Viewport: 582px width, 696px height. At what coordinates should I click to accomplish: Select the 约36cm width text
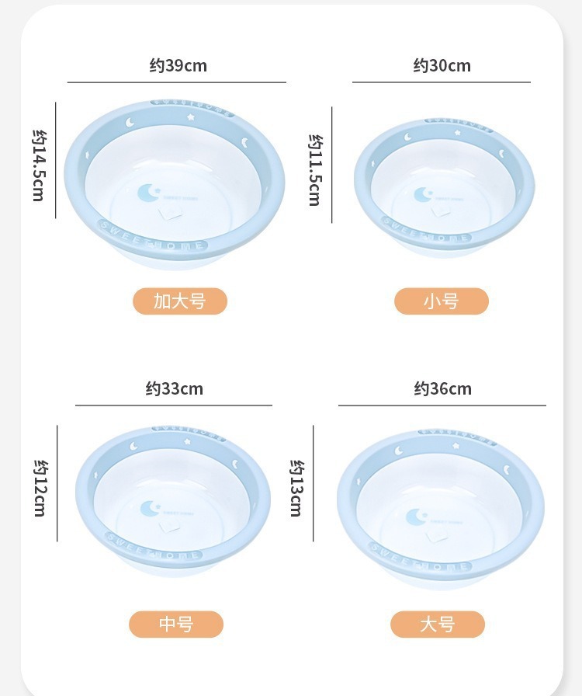tap(442, 388)
